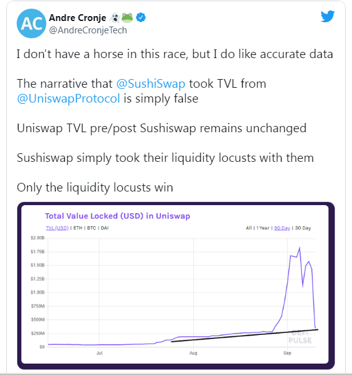Click the blue verified badge icon
Screen dimensions: 352x375
(141, 17)
